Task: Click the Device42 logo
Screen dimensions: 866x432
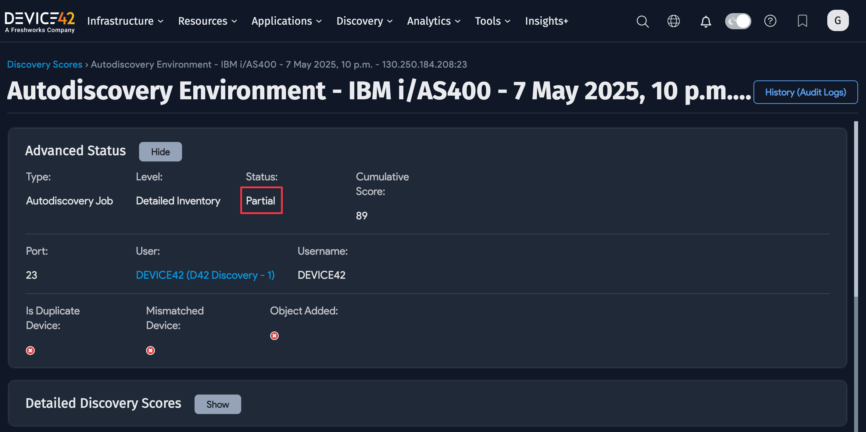Action: pyautogui.click(x=40, y=21)
